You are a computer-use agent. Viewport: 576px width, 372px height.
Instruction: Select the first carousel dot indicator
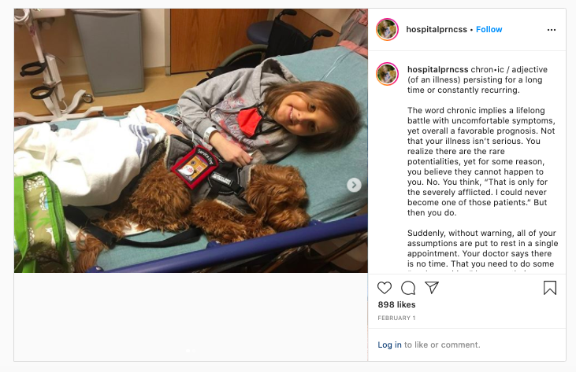pyautogui.click(x=188, y=351)
